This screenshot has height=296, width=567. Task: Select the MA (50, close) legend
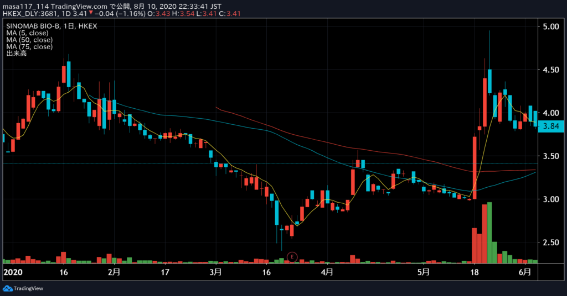[29, 40]
